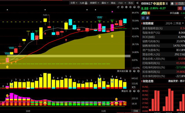Change the 2024-三季度 reporting period dropdown
Image resolution: width=185 pixels, height=113 pixels.
pyautogui.click(x=175, y=23)
